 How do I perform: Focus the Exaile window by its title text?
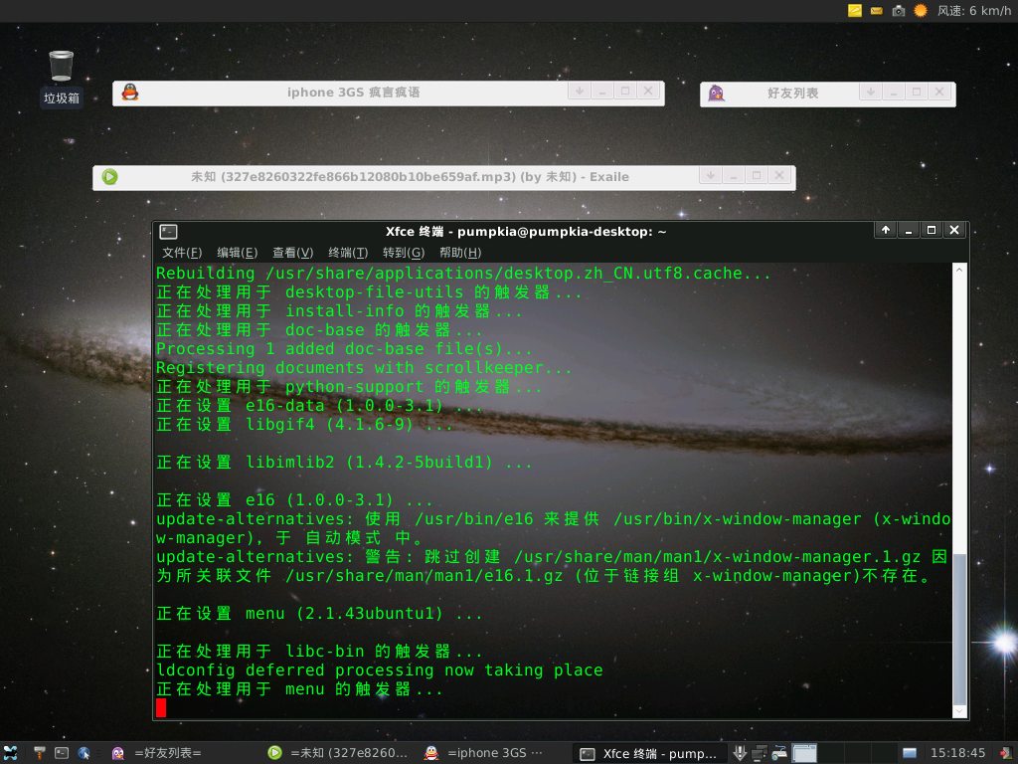tap(410, 177)
